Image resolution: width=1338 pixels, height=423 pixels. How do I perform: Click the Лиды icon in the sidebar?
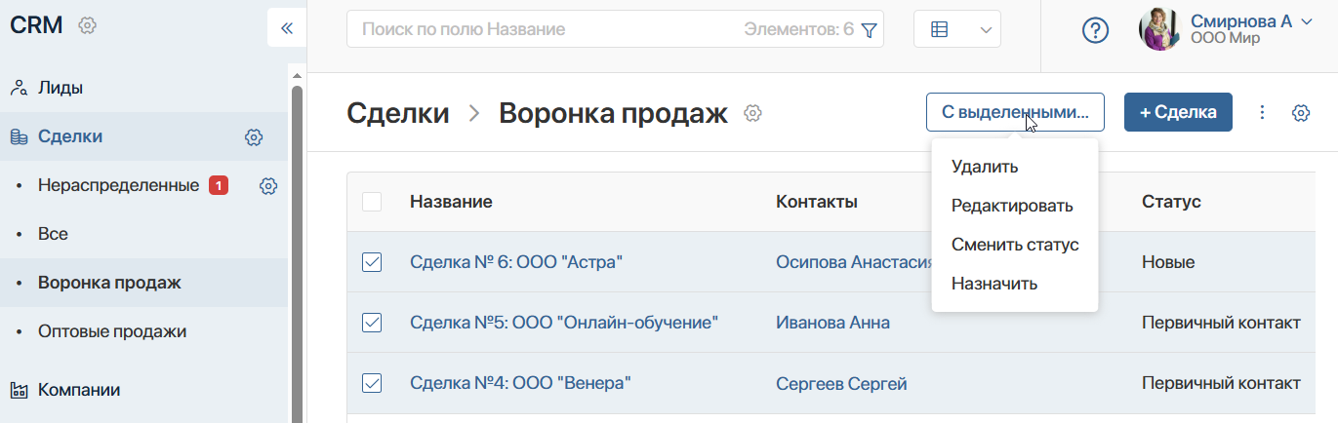19,88
